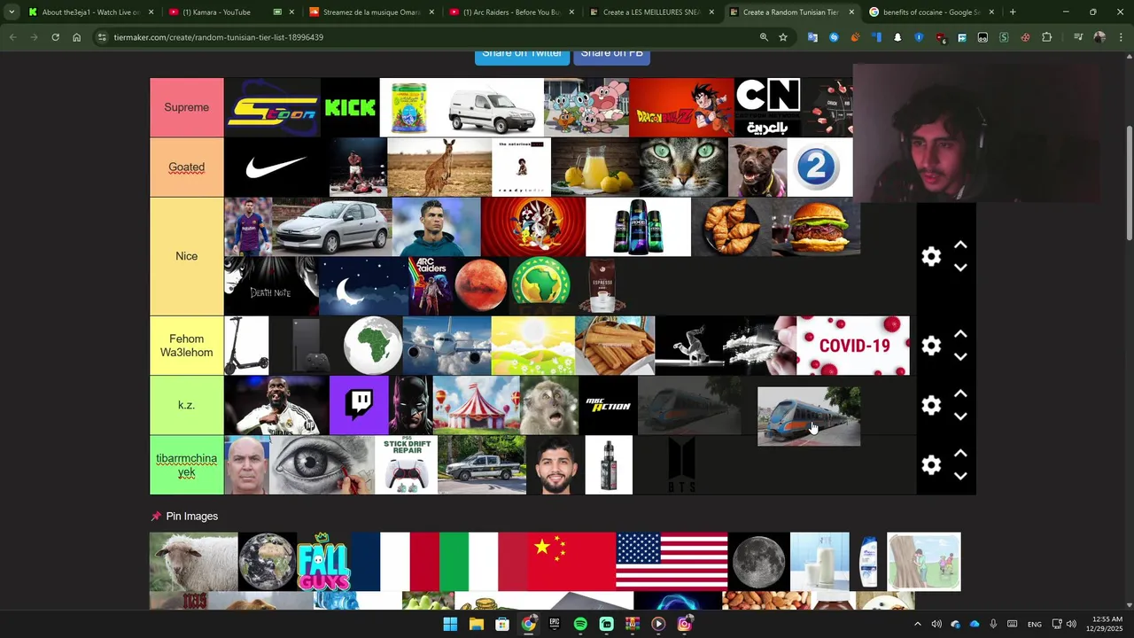Move k.z. tier down with arrow
This screenshot has height=638, width=1134.
tap(960, 416)
